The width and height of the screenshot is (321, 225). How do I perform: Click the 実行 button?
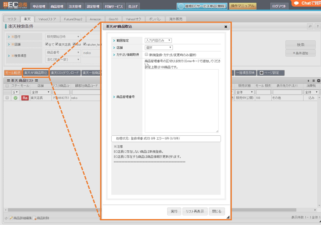(x=174, y=212)
